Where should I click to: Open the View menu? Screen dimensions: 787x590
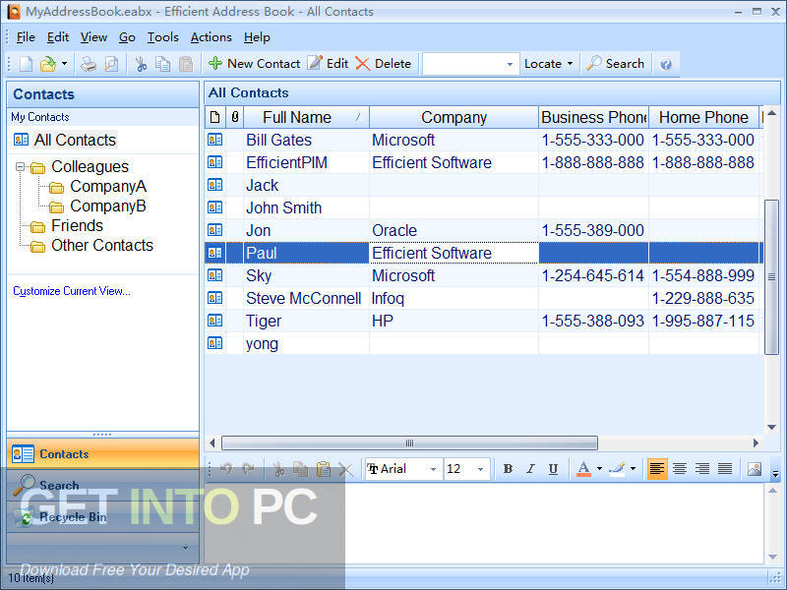point(93,37)
